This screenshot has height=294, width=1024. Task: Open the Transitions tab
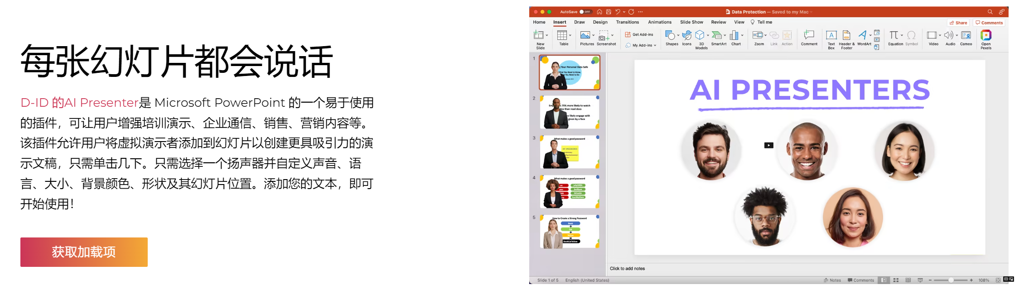627,22
